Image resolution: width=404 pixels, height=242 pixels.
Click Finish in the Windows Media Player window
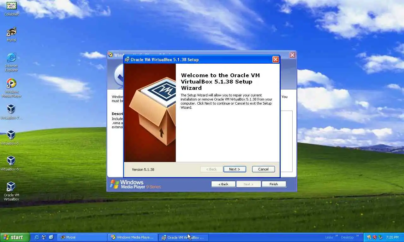(274, 184)
